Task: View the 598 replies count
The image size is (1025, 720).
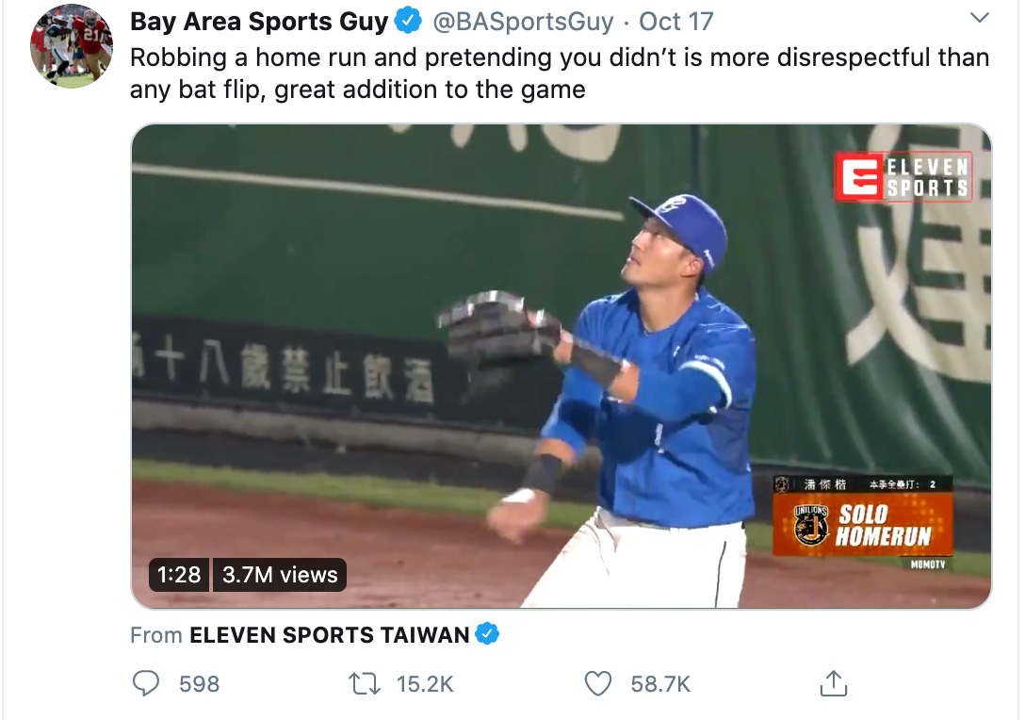Action: (x=200, y=684)
